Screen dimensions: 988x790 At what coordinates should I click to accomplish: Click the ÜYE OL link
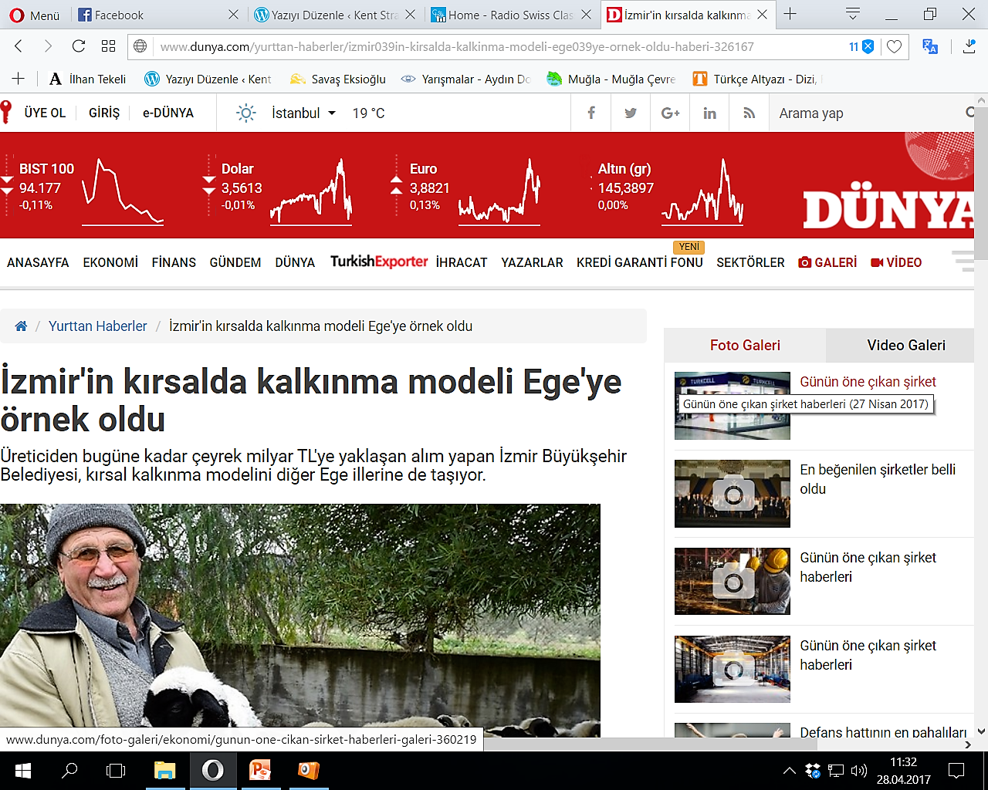45,113
